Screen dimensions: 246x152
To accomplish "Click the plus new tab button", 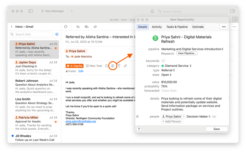I will pyautogui.click(x=235, y=20).
